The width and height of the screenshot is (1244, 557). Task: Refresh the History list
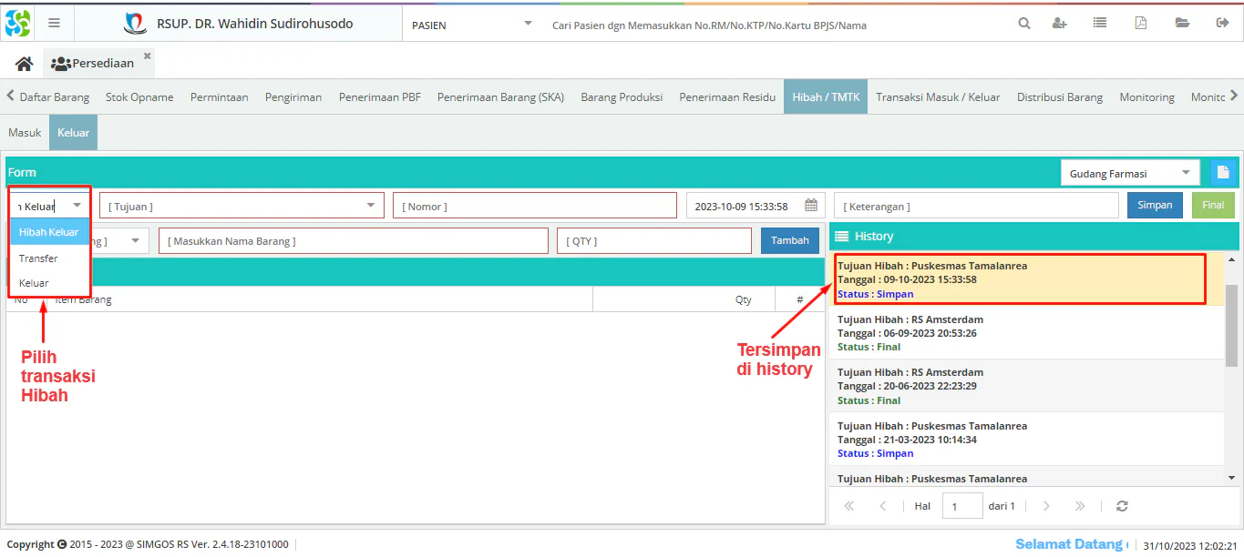[1122, 506]
